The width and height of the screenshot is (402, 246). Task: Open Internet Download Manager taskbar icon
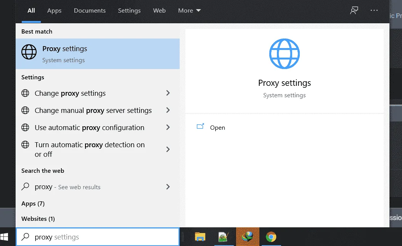(248, 237)
